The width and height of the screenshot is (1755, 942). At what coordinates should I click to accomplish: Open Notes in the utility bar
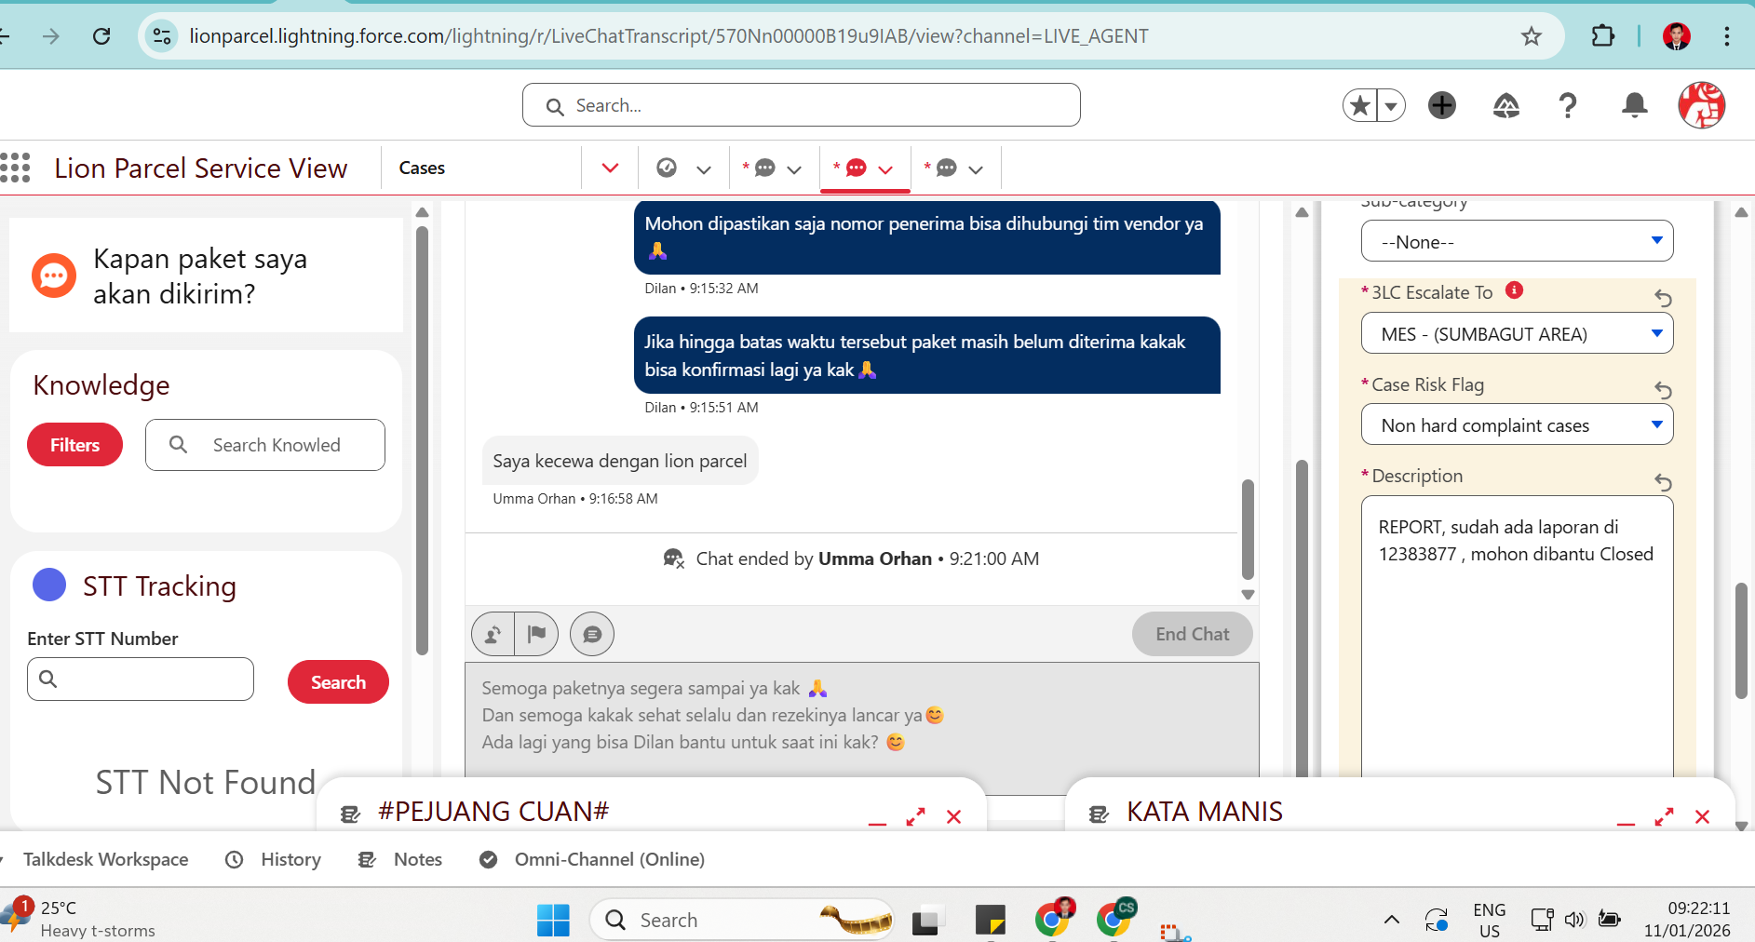click(x=400, y=859)
